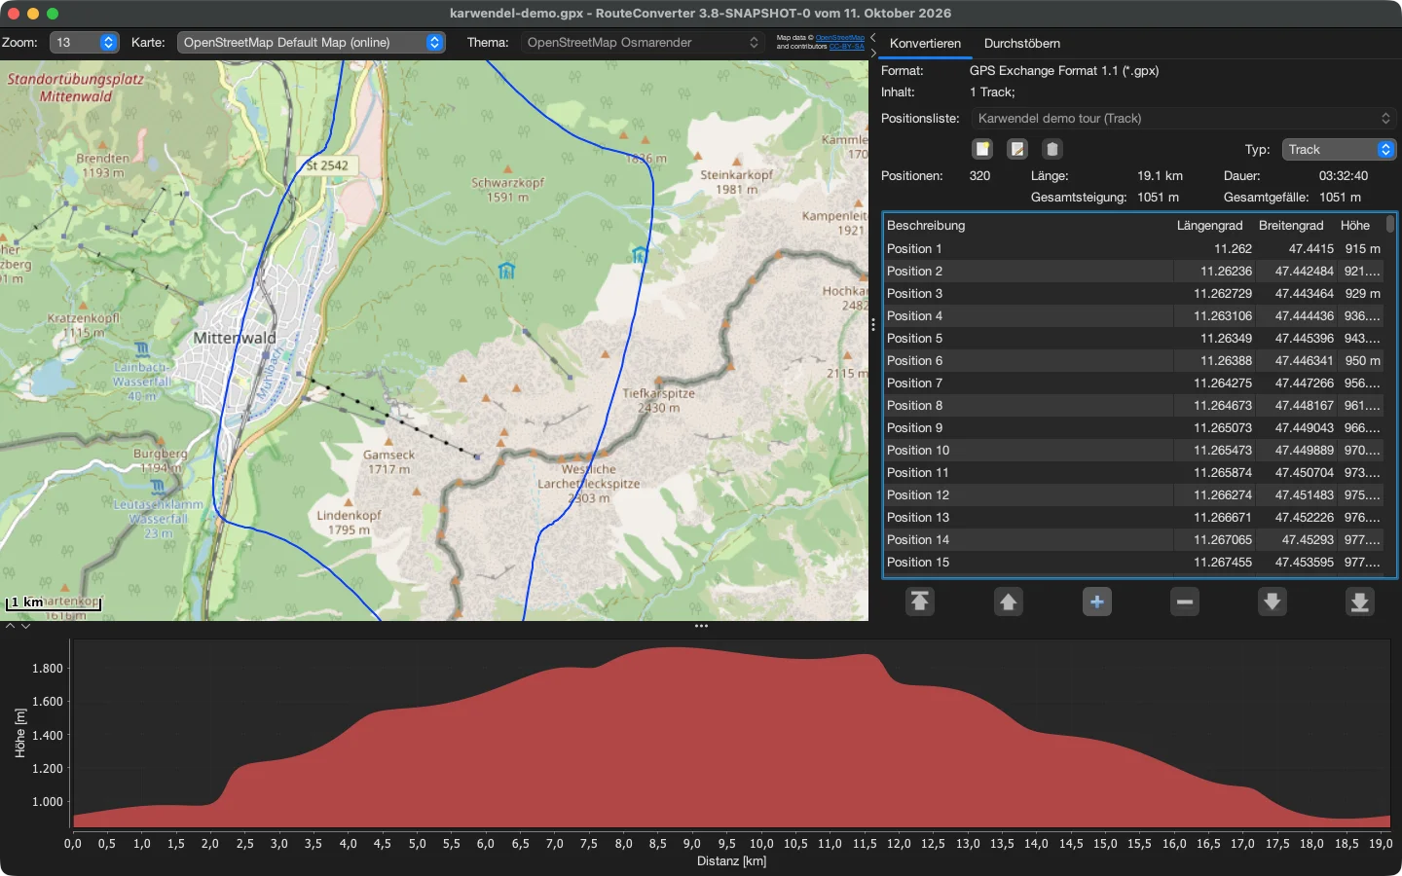This screenshot has height=876, width=1402.
Task: Click the Mittenwald town label on map
Action: 235,338
